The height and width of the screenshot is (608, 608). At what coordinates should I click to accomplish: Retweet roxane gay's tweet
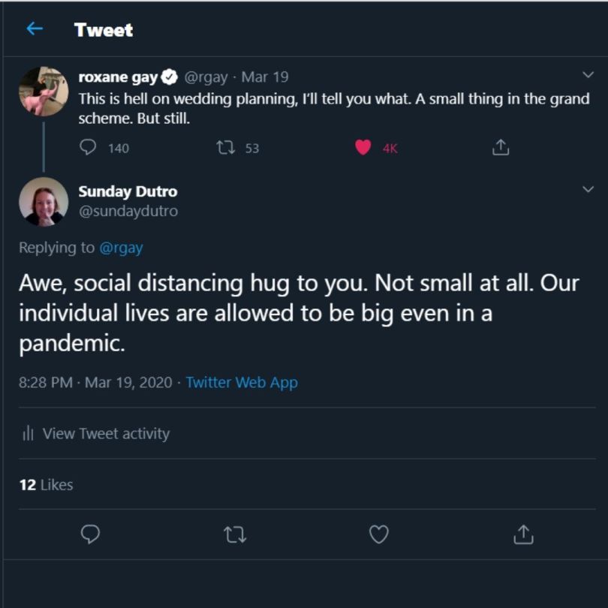(x=225, y=148)
